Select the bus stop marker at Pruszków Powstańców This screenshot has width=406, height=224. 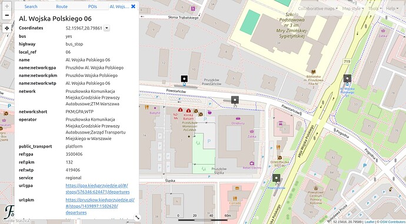point(184,79)
